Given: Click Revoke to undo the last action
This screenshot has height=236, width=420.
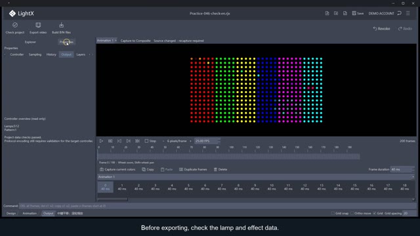Looking at the screenshot, I should 381,29.
